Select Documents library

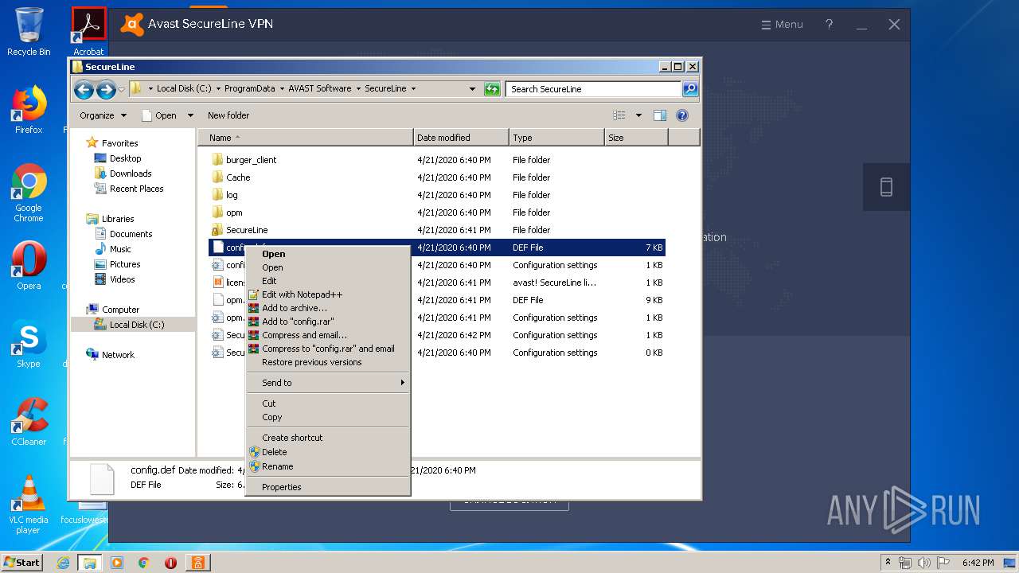tap(131, 234)
